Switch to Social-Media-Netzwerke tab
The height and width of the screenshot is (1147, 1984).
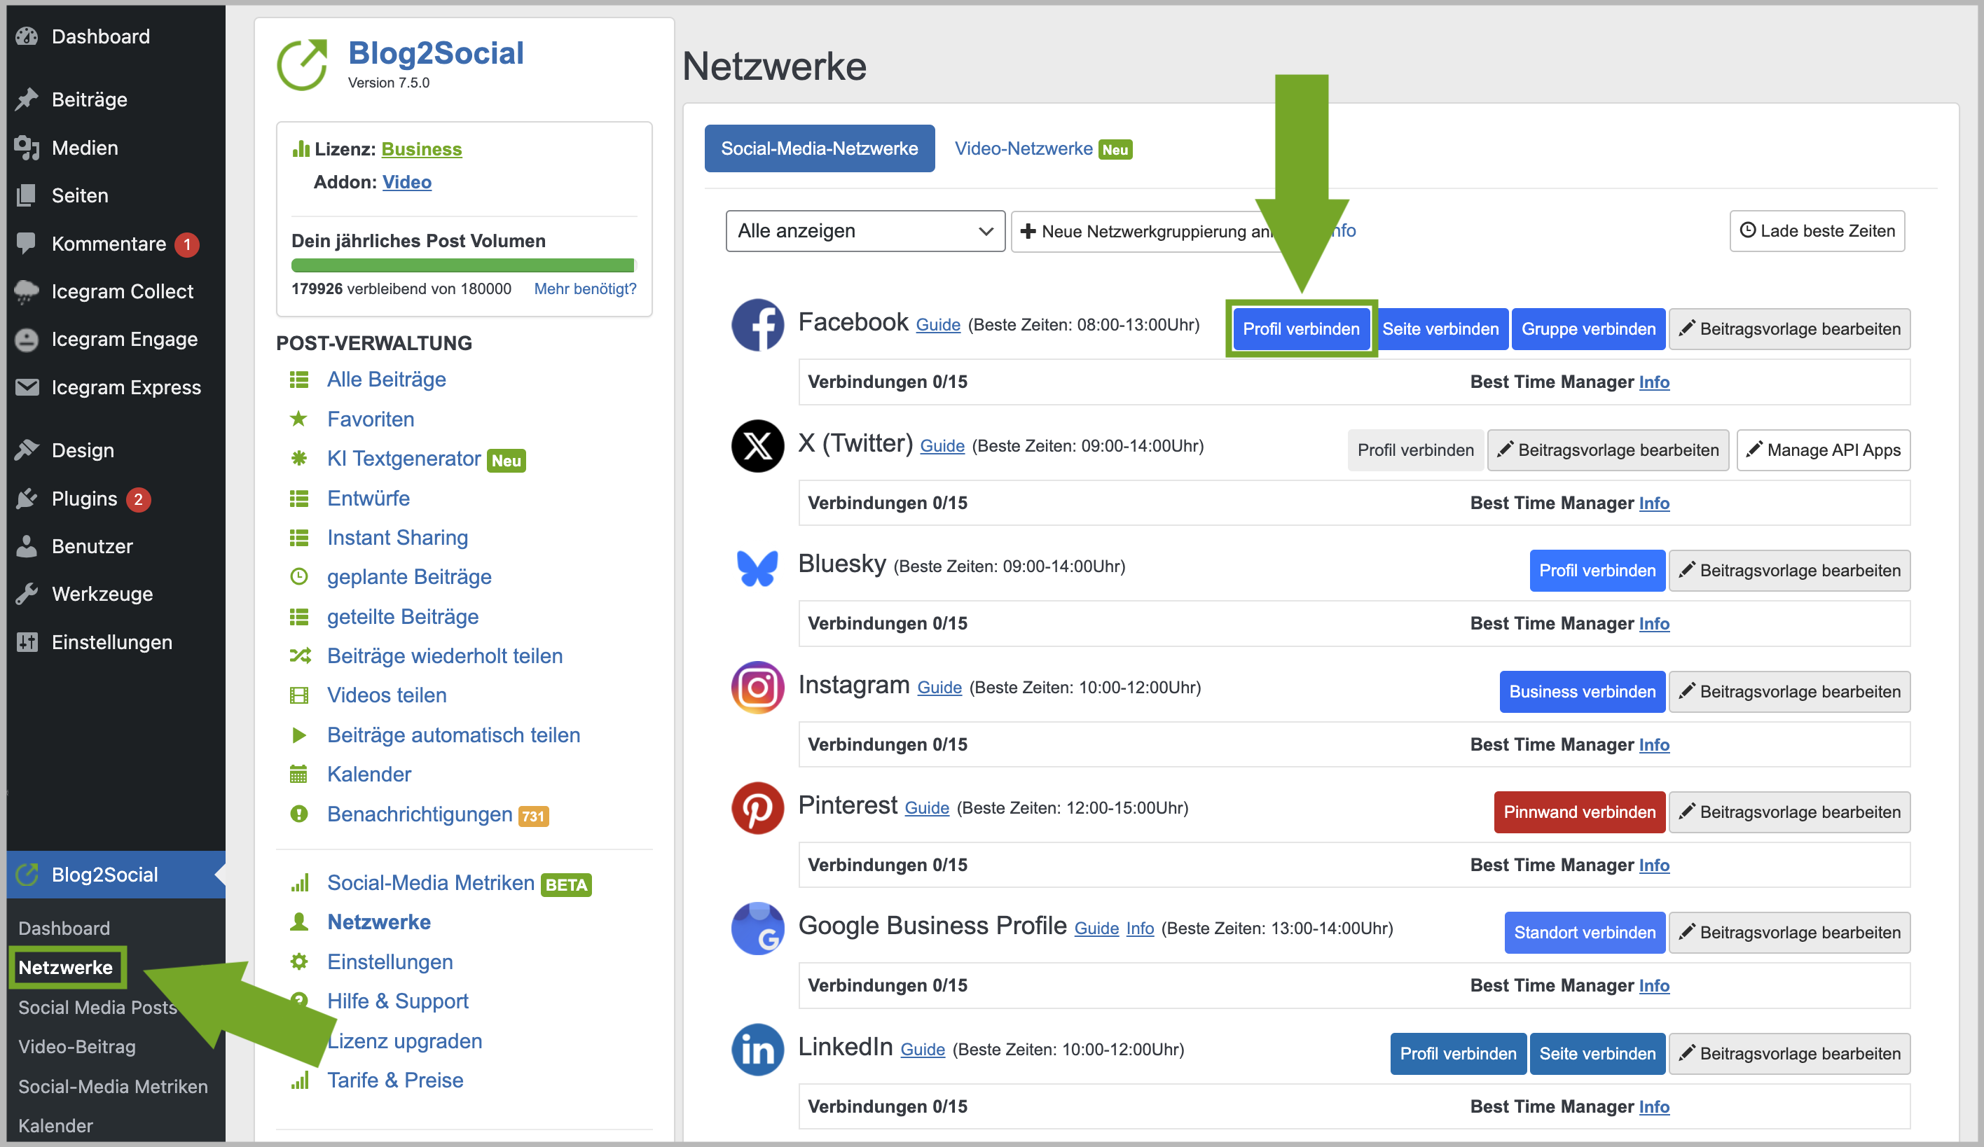point(819,148)
